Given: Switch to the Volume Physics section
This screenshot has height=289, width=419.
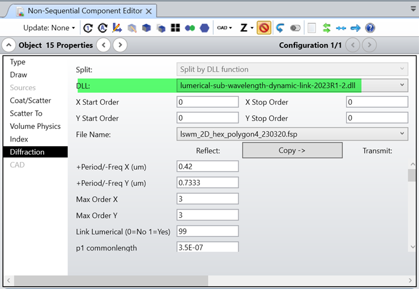Looking at the screenshot, I should click(x=36, y=126).
